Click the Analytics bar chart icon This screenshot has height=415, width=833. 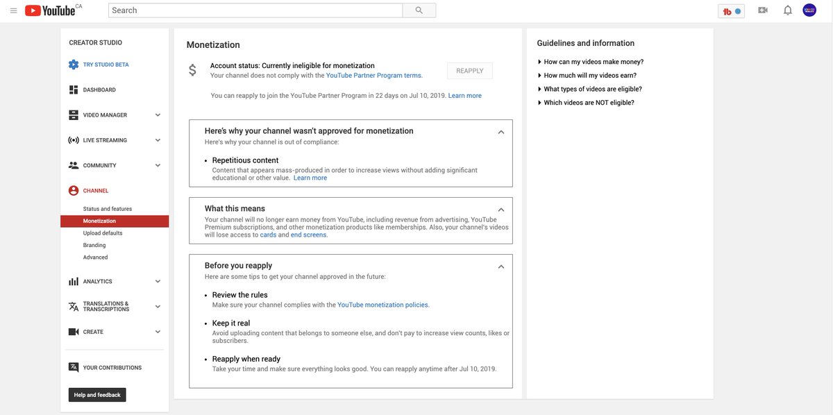click(x=74, y=281)
